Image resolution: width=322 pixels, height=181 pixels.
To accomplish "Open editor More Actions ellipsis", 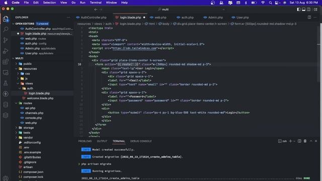I will 315,18.
